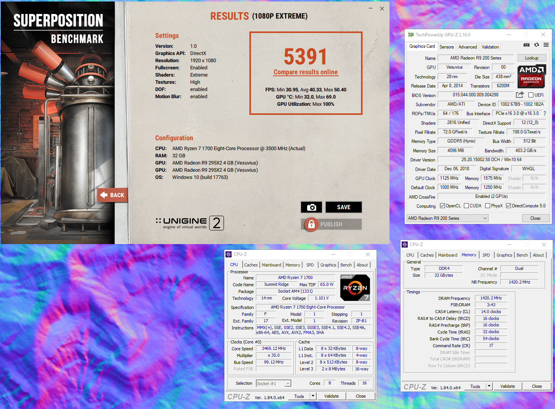Close the Superposition results window

click(x=382, y=8)
